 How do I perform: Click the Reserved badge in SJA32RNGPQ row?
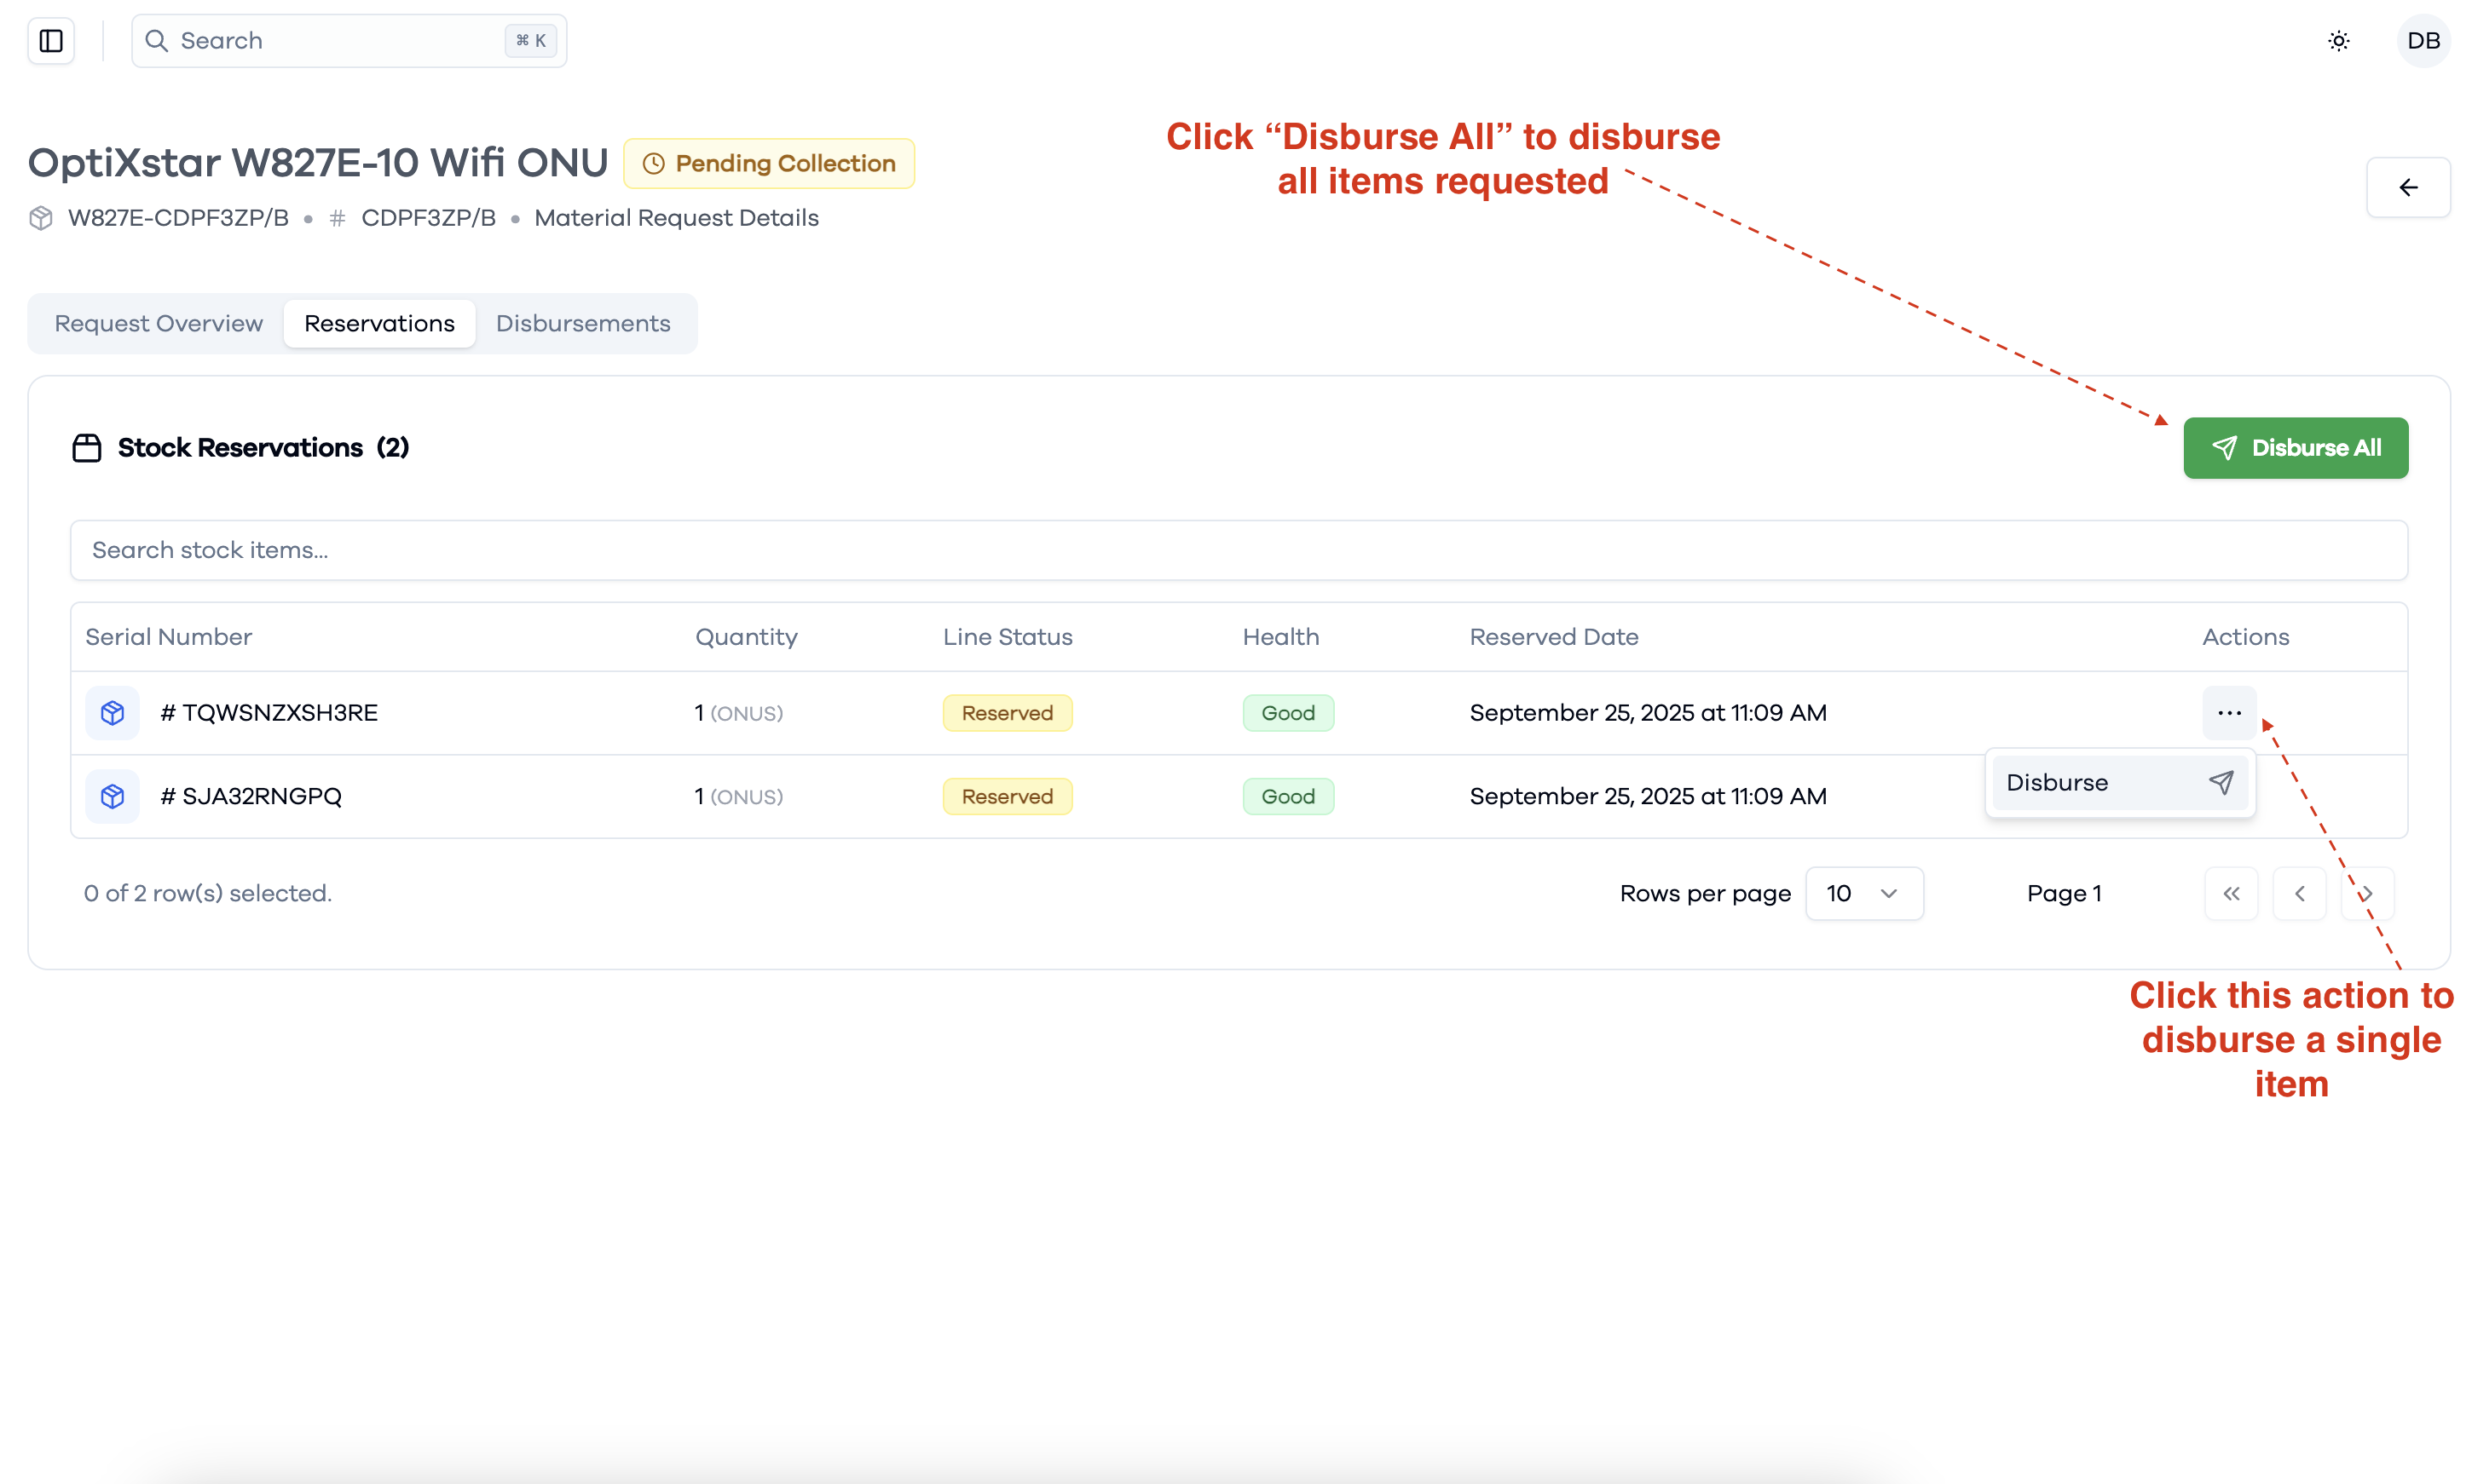click(1008, 796)
